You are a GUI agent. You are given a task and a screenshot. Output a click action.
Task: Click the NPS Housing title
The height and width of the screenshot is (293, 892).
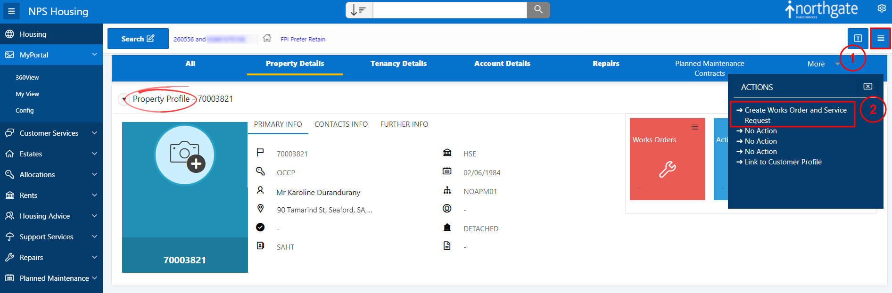58,11
